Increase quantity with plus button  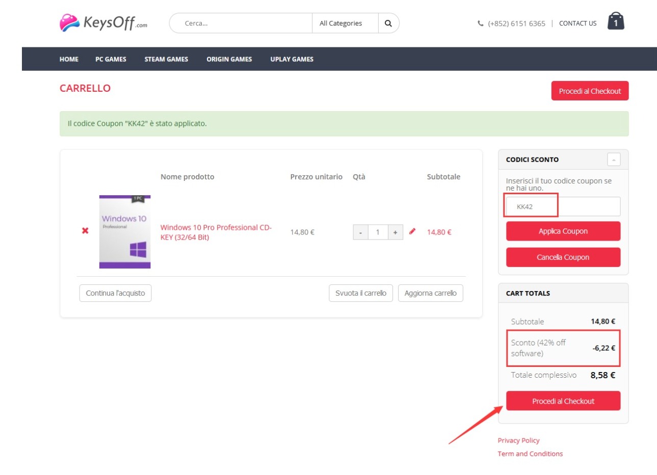395,232
